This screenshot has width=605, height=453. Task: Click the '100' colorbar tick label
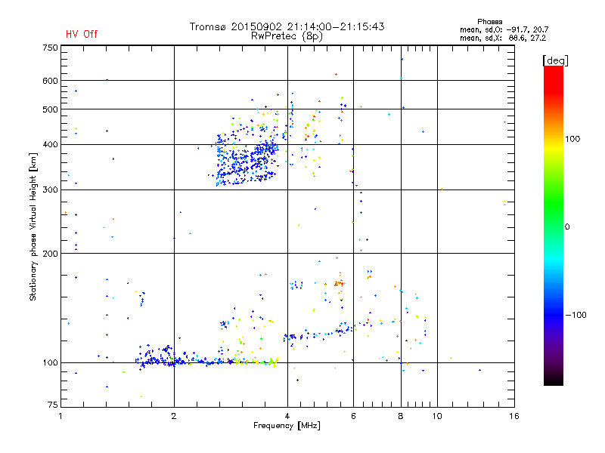(572, 139)
